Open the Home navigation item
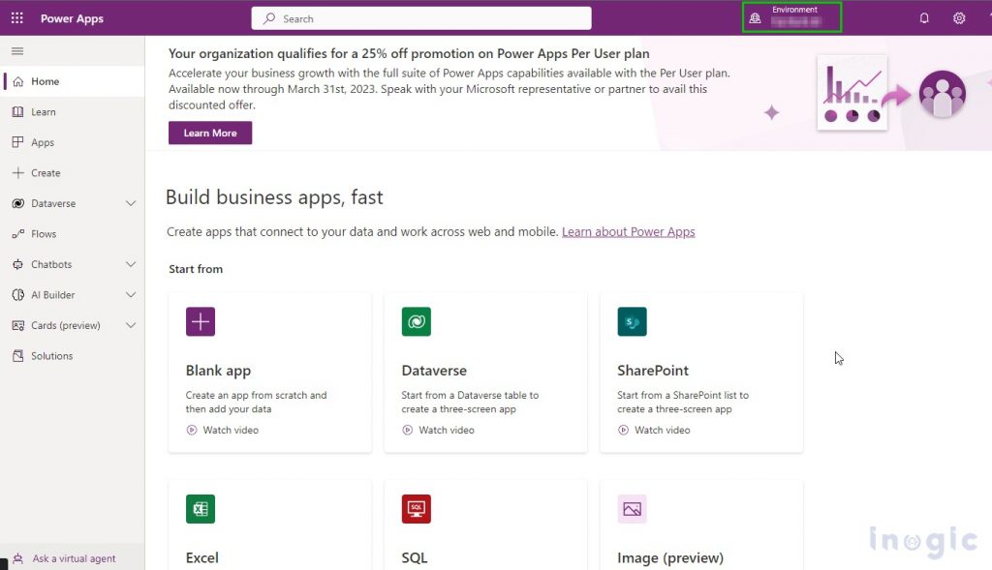 click(72, 81)
